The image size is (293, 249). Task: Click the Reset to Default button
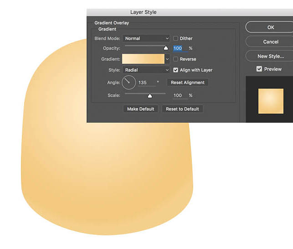pyautogui.click(x=182, y=109)
